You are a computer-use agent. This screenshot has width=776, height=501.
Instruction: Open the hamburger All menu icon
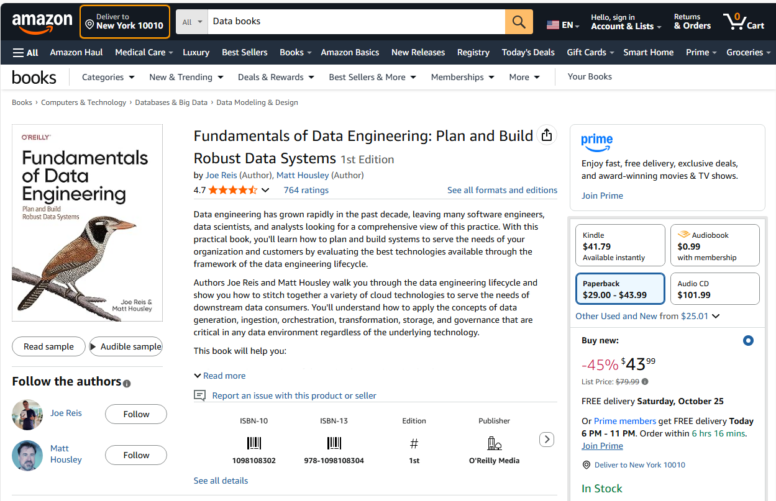[25, 52]
